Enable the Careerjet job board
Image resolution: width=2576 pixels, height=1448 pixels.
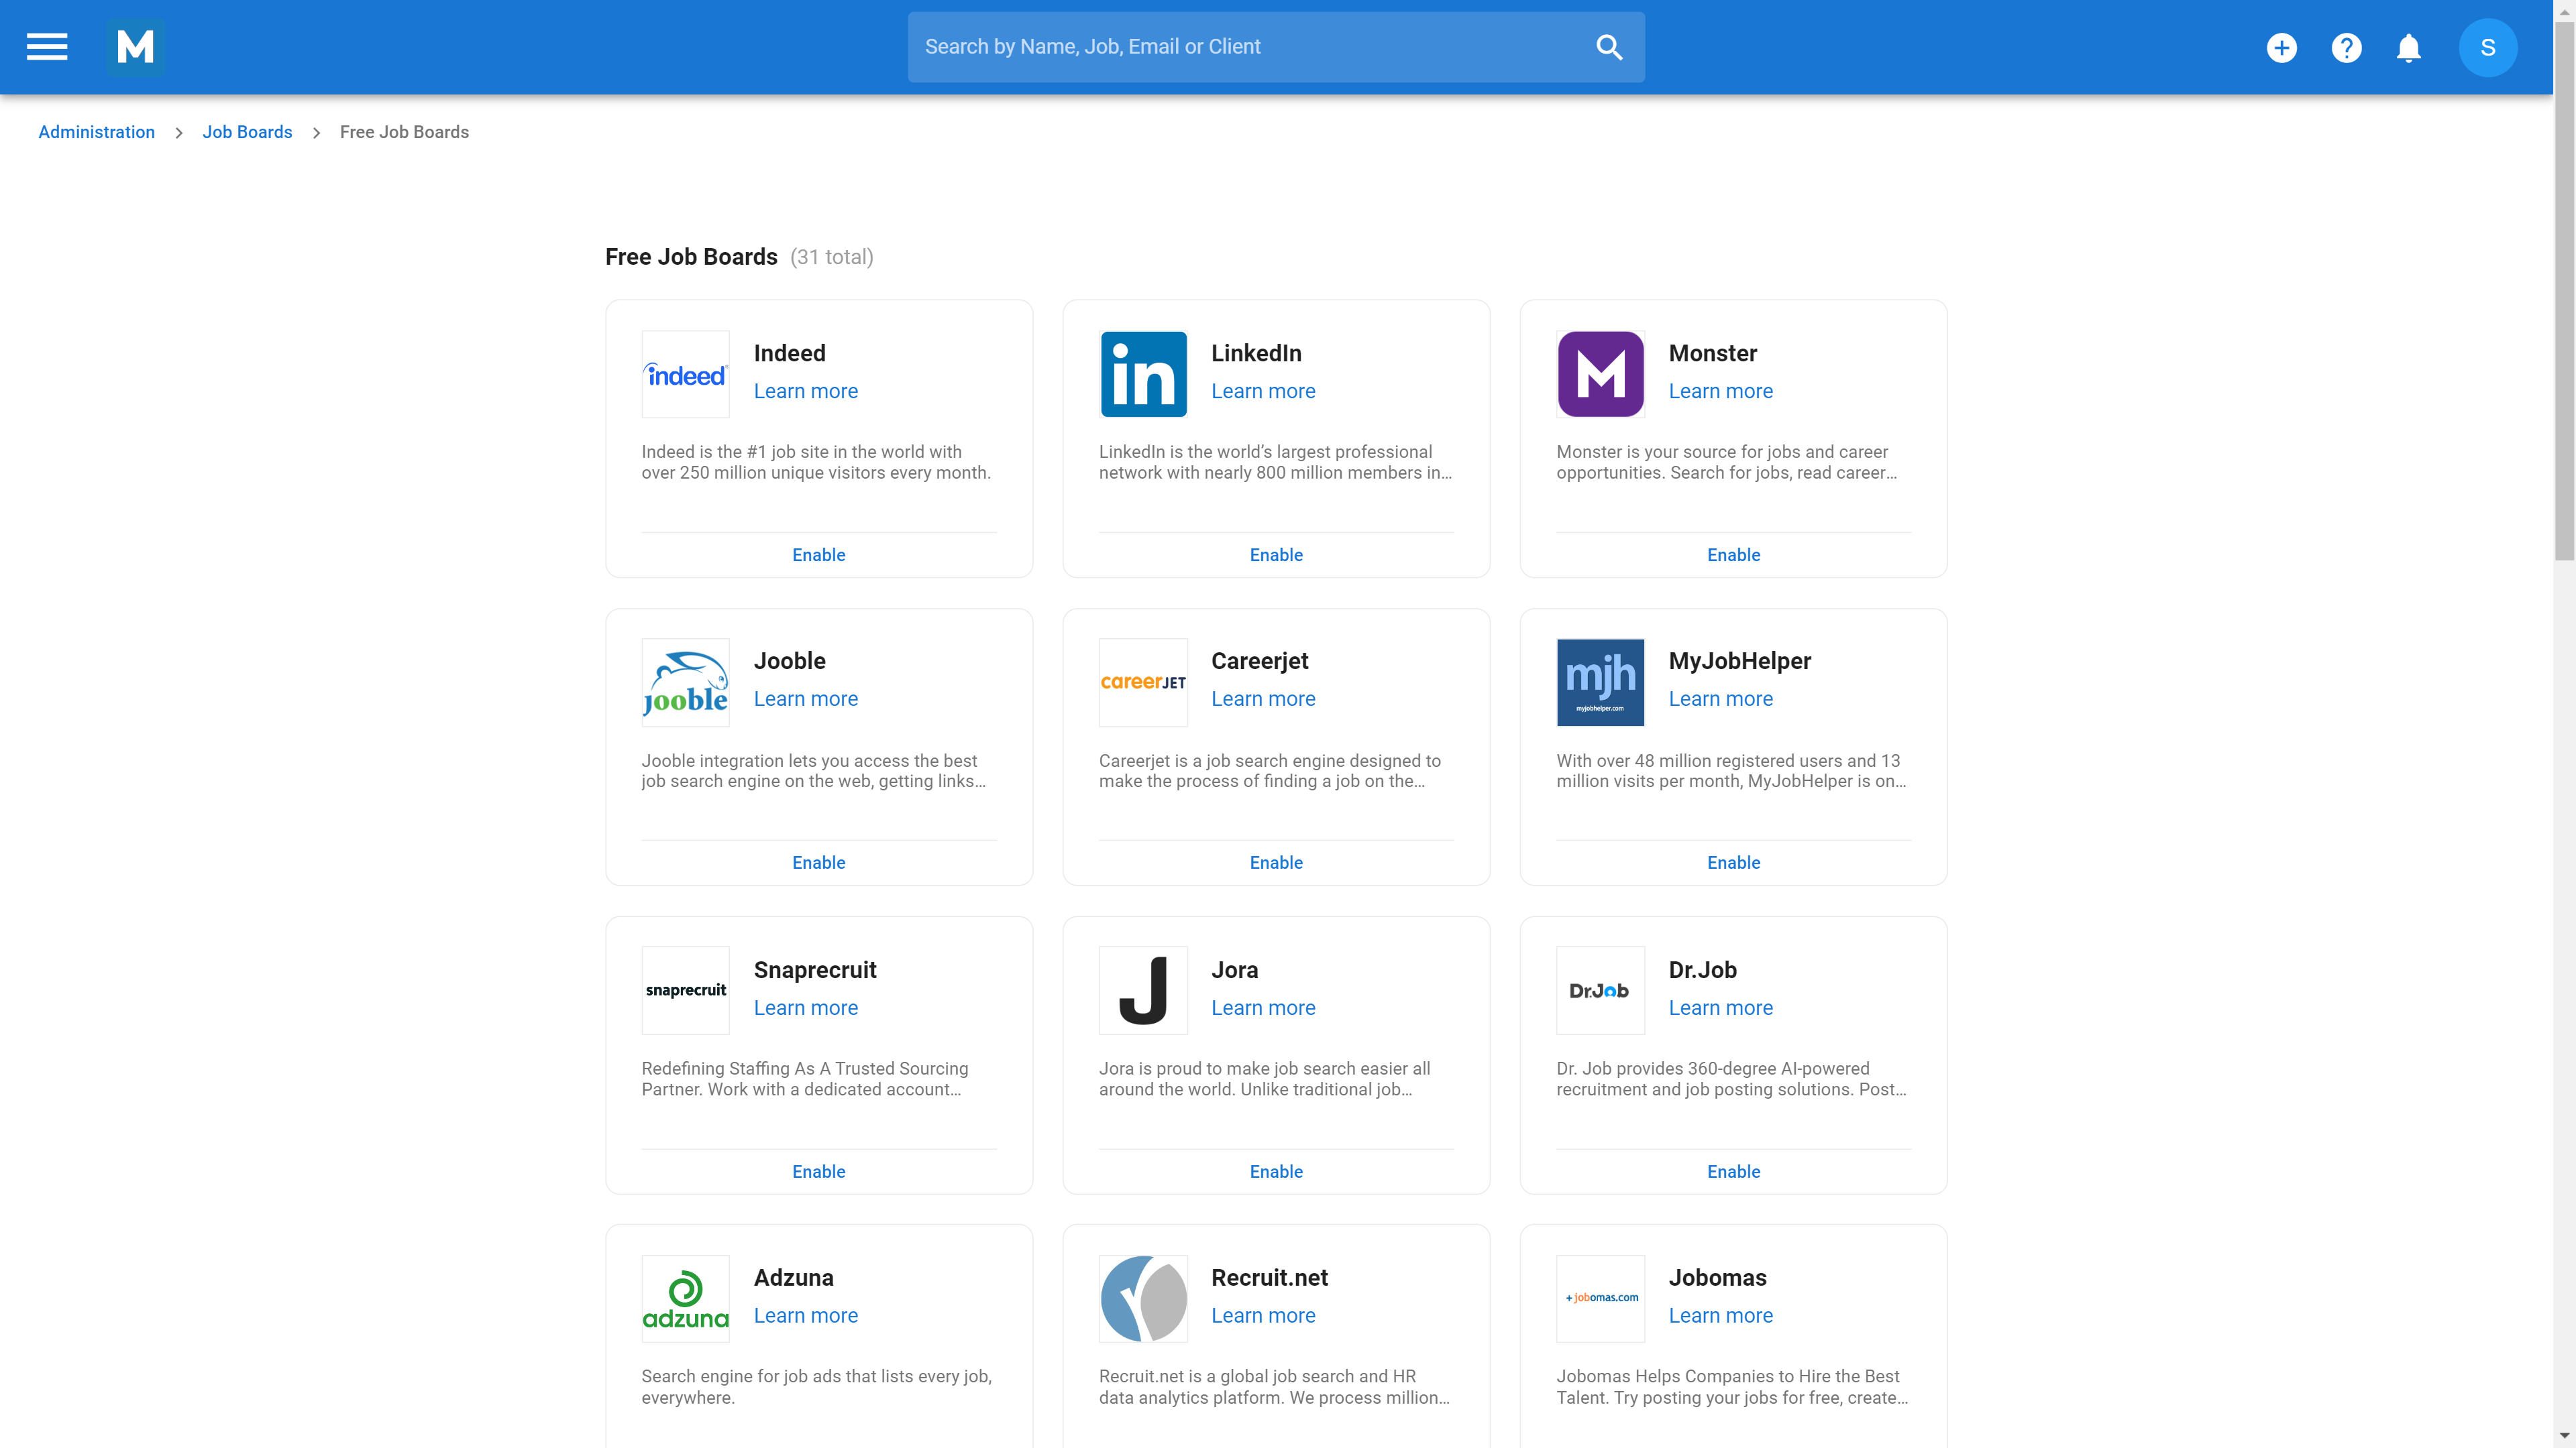coord(1275,862)
